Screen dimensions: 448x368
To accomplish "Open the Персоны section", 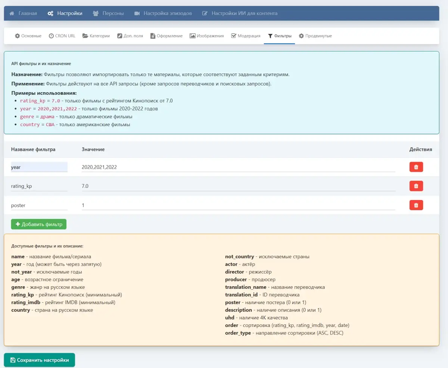I will pos(108,13).
